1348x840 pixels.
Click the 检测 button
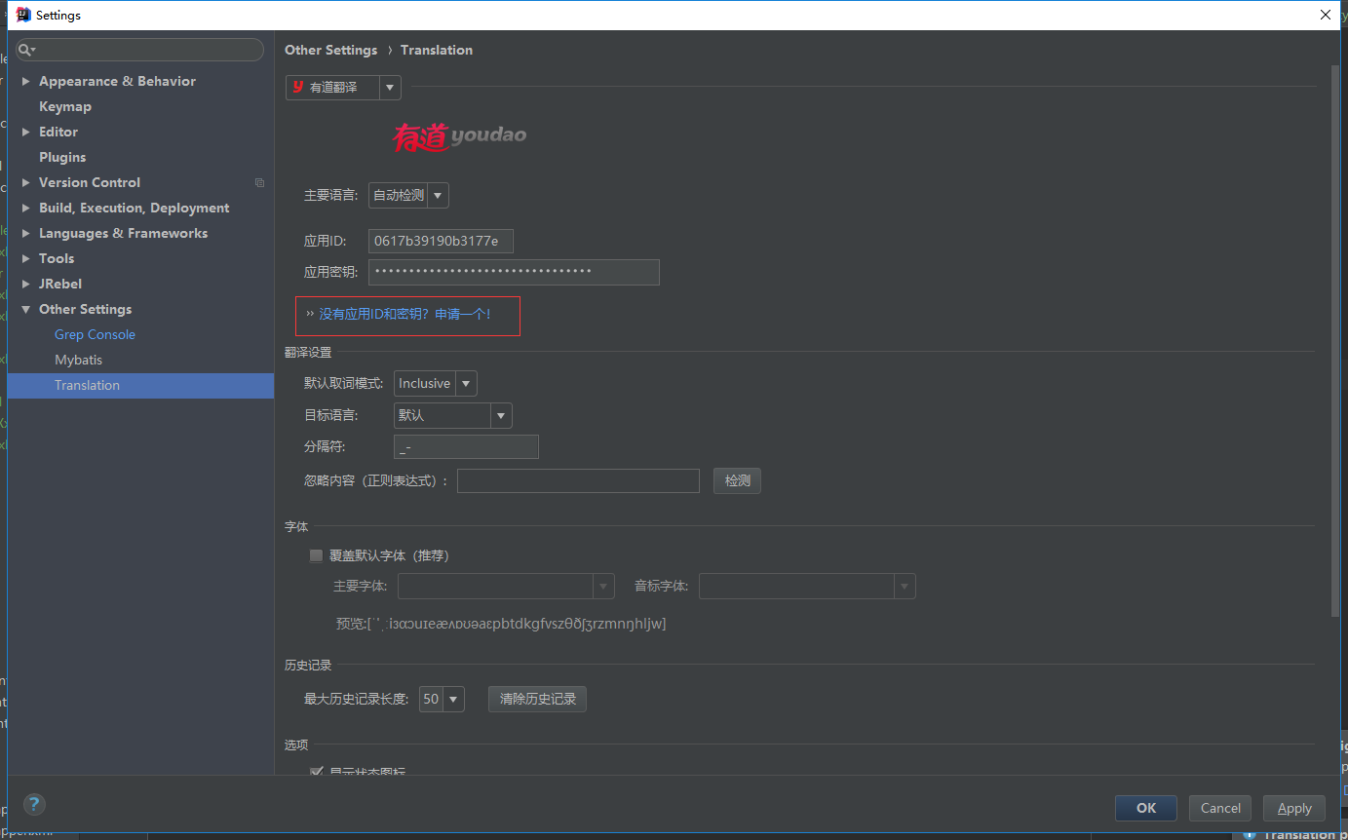coord(737,480)
